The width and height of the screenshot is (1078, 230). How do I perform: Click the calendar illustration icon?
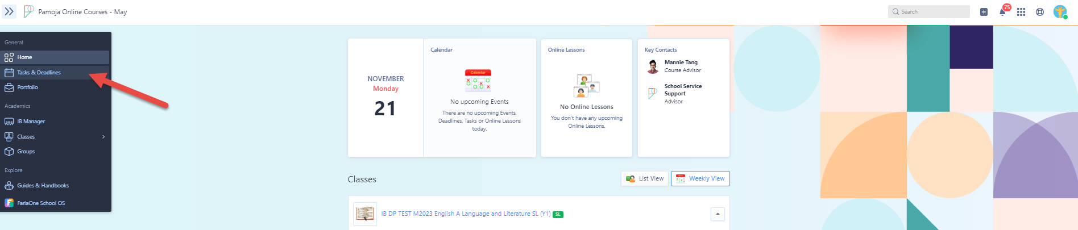point(478,81)
